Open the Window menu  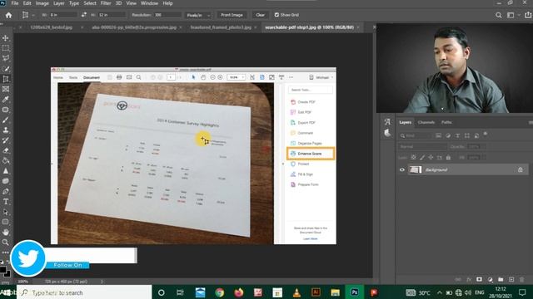point(149,3)
